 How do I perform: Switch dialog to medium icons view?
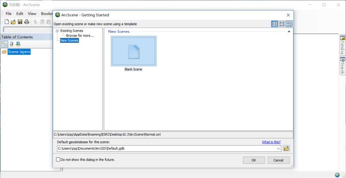(x=282, y=24)
